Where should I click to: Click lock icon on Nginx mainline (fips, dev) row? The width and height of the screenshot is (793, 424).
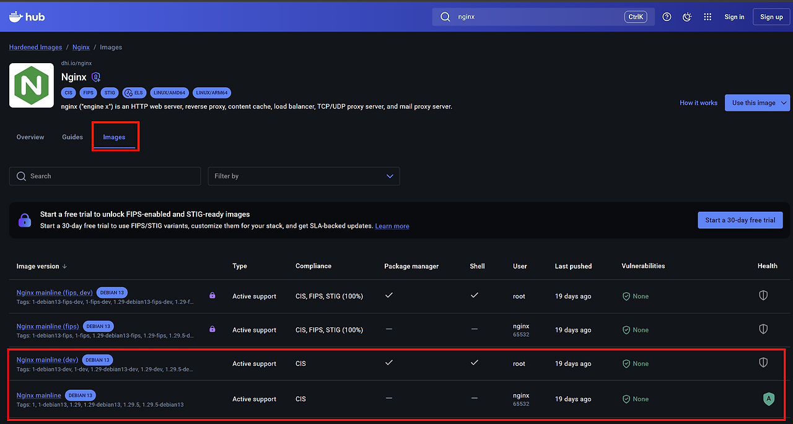[x=212, y=296]
